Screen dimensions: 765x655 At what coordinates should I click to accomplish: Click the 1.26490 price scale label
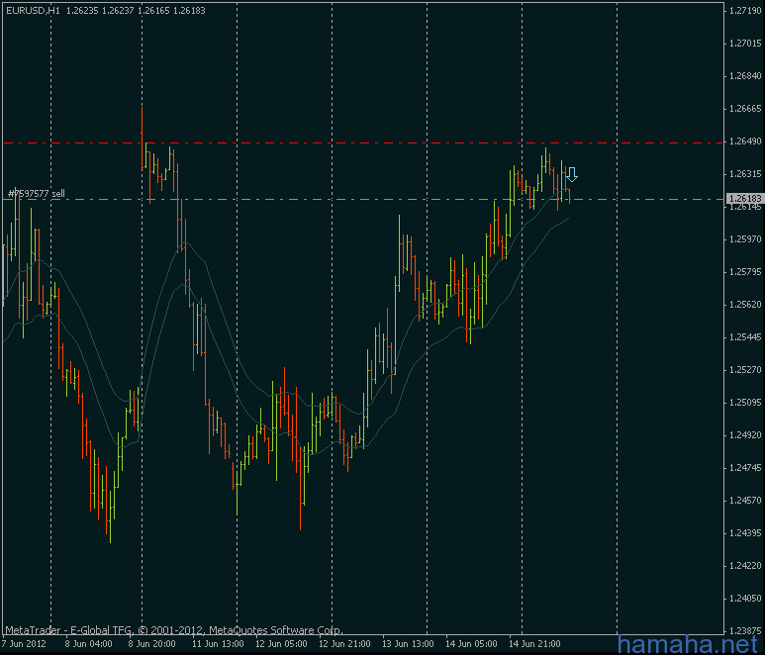coord(745,141)
